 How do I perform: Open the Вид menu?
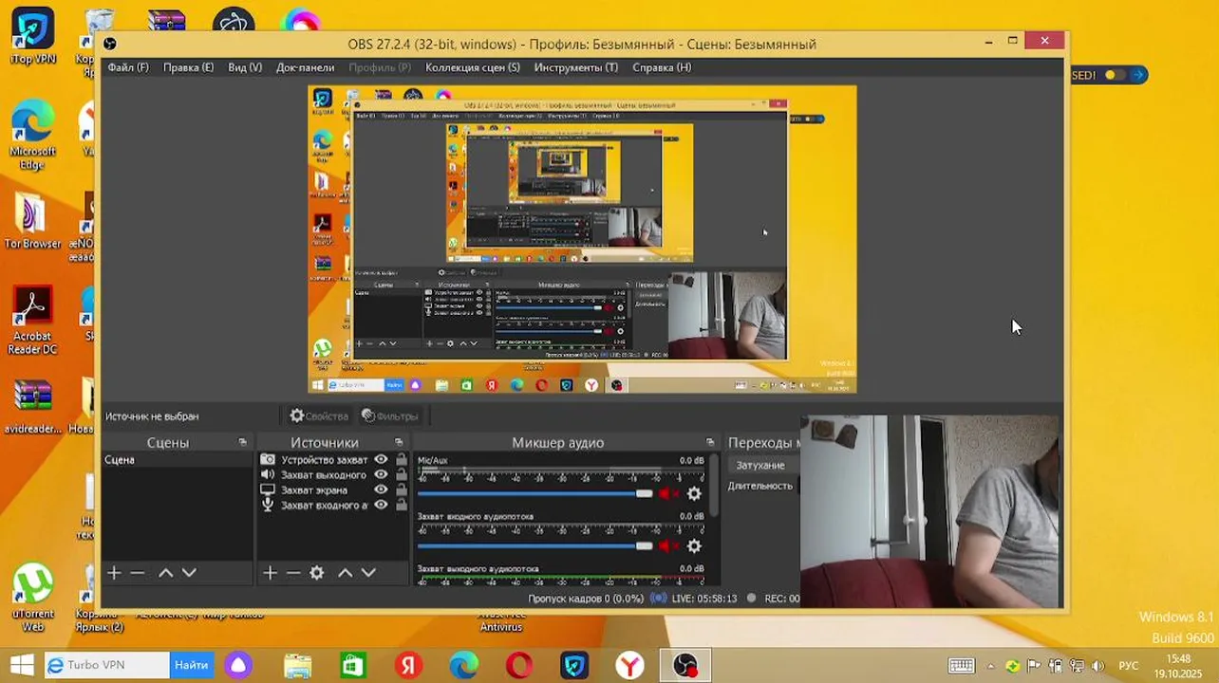click(245, 67)
